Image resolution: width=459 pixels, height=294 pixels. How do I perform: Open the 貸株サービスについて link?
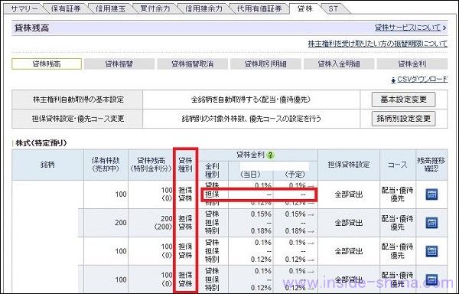tap(408, 28)
